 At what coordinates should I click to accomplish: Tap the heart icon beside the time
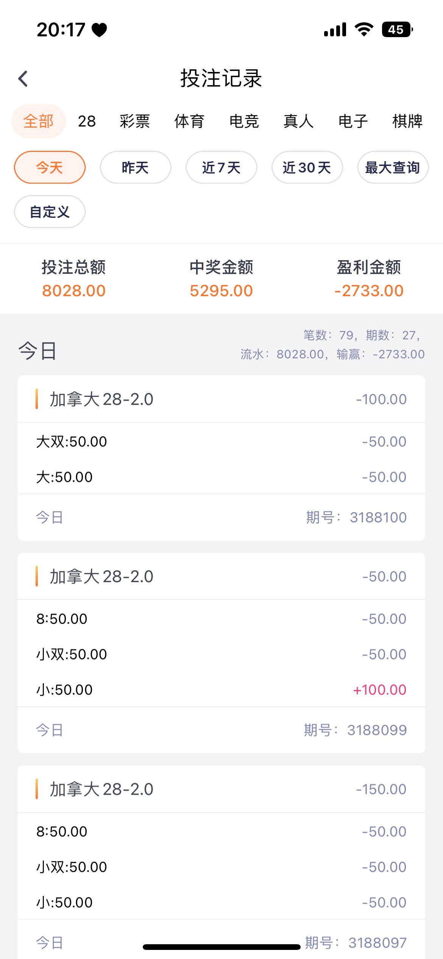pos(100,30)
